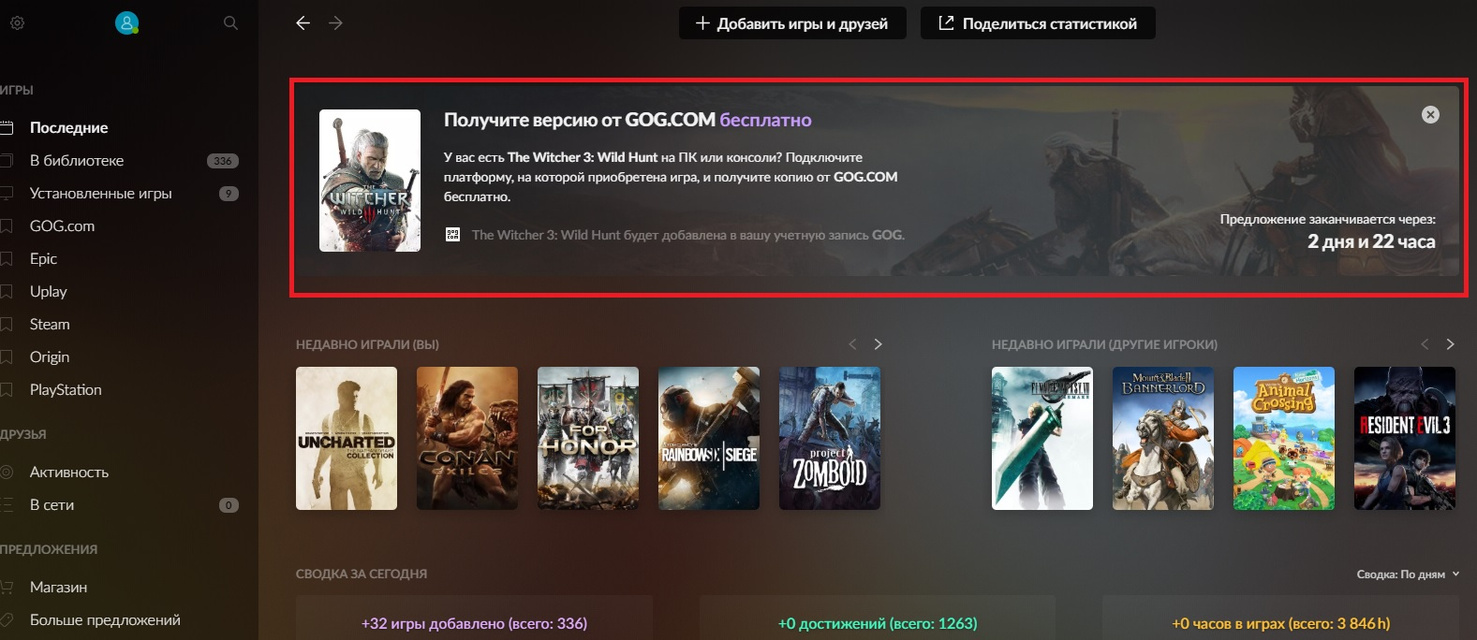Viewport: 1477px width, 640px height.
Task: Open Магазин in sidebar
Action: (58, 587)
